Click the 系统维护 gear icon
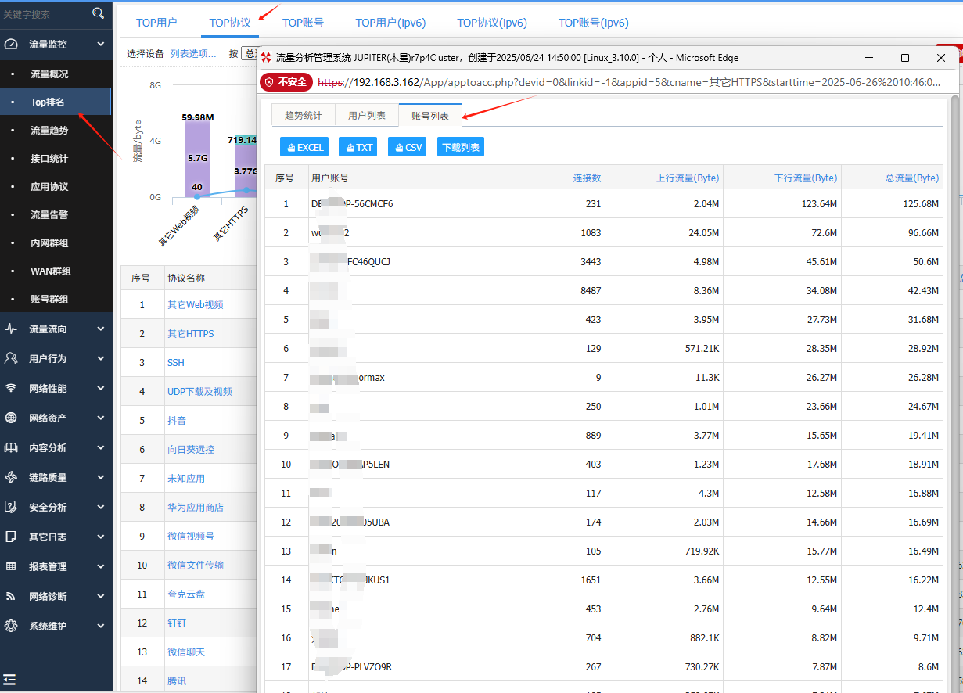This screenshot has height=693, width=963. click(11, 626)
